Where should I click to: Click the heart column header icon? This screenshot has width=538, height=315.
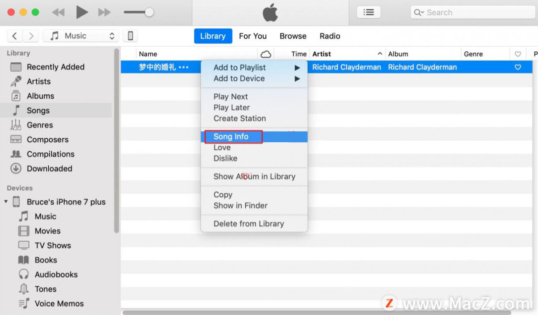click(x=518, y=55)
